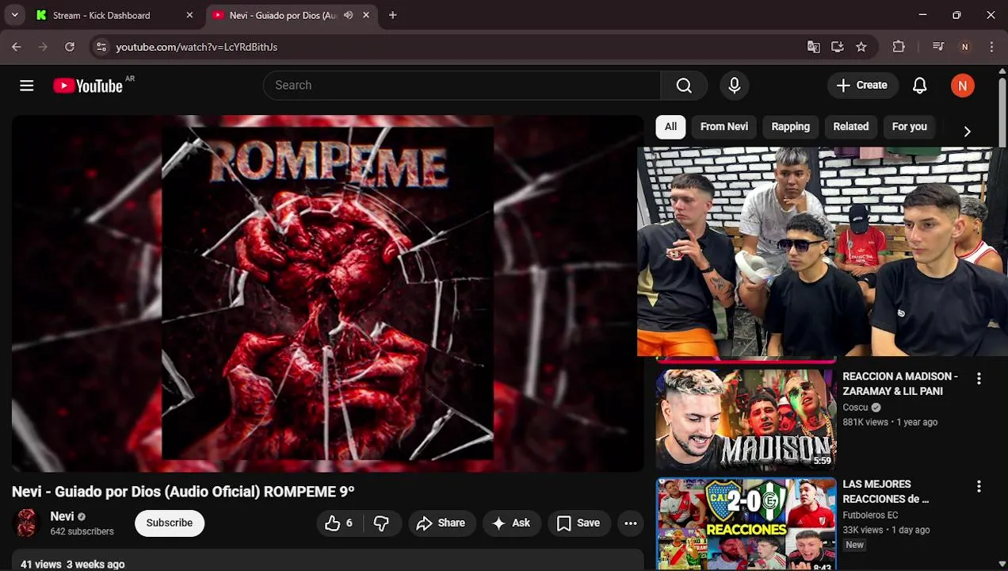Open the Nevi channel name link
Viewport: 1008px width, 571px height.
click(x=62, y=516)
